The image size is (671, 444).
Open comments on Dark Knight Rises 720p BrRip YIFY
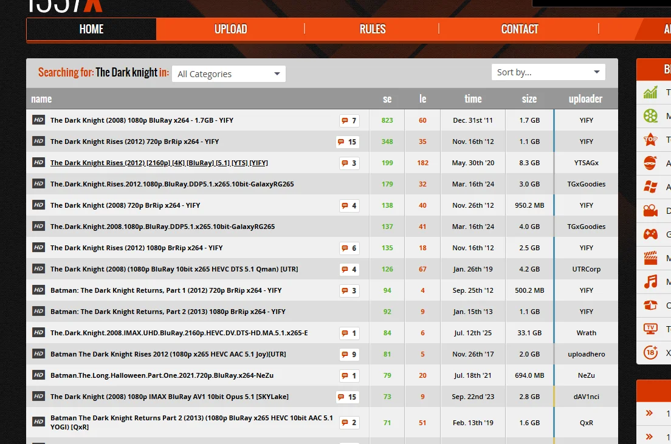tap(348, 142)
